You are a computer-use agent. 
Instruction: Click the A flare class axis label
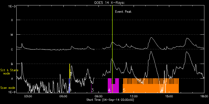point(12,79)
